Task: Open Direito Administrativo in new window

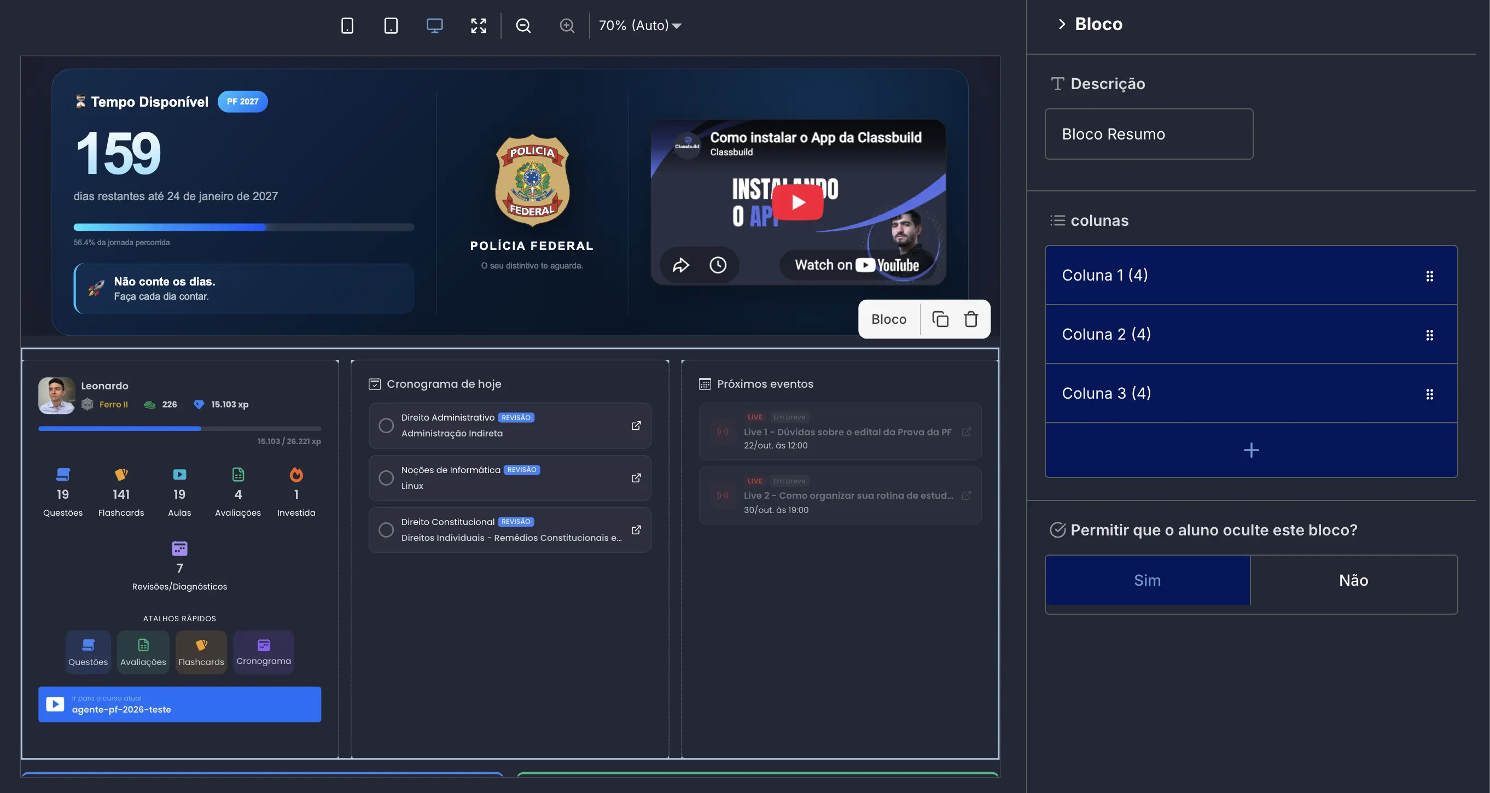Action: [x=636, y=425]
